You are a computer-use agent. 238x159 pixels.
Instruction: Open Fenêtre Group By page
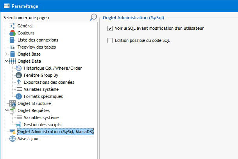pyautogui.click(x=41, y=75)
